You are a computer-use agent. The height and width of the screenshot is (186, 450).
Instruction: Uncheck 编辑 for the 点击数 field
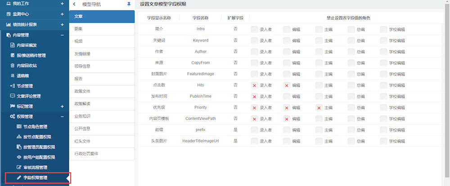[287, 85]
